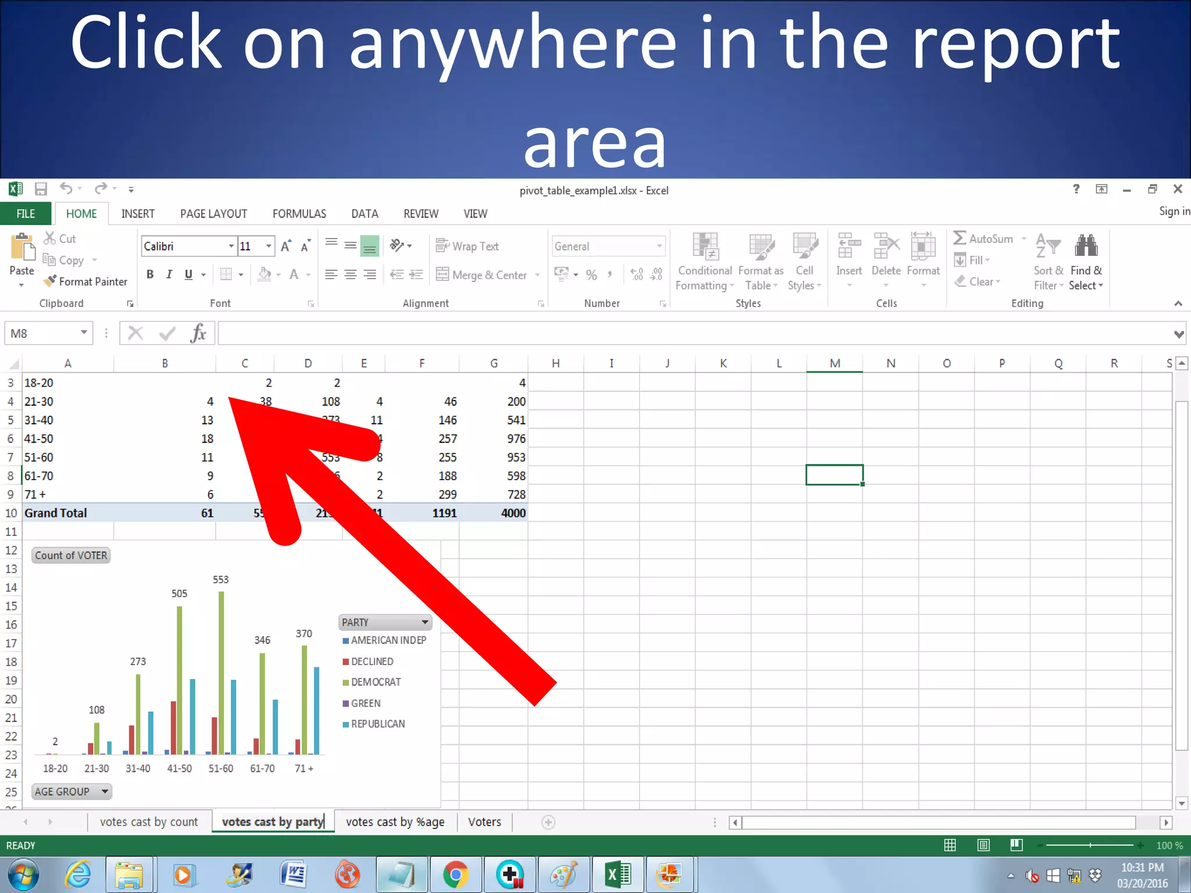Open Sort & Filter menu
Screen dimensions: 1191x893
(1049, 262)
